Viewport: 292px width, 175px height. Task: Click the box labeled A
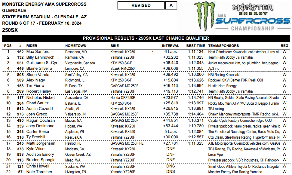(171, 5)
